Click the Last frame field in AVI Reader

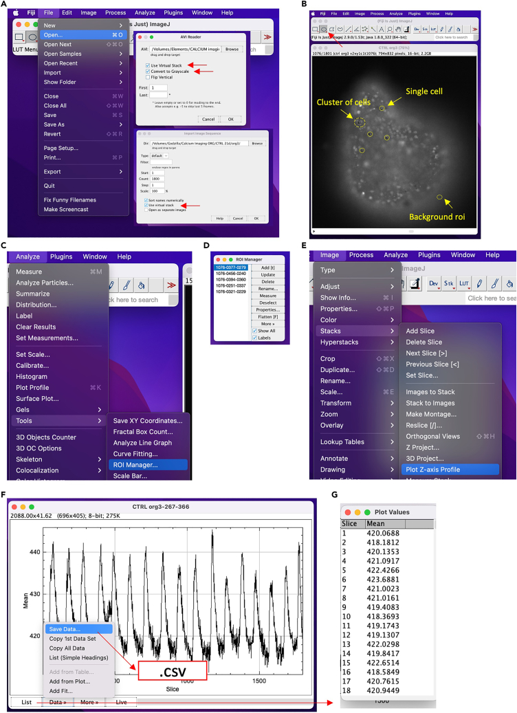158,95
